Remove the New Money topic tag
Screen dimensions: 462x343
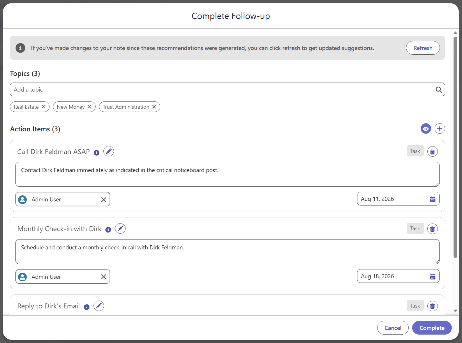tap(89, 107)
